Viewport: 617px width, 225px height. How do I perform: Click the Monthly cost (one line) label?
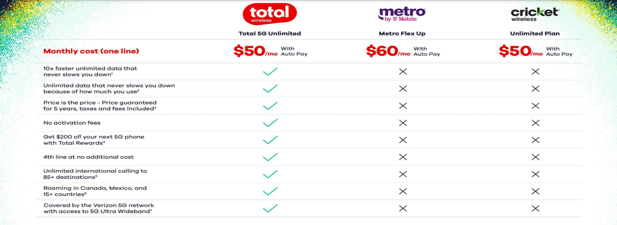(x=91, y=51)
